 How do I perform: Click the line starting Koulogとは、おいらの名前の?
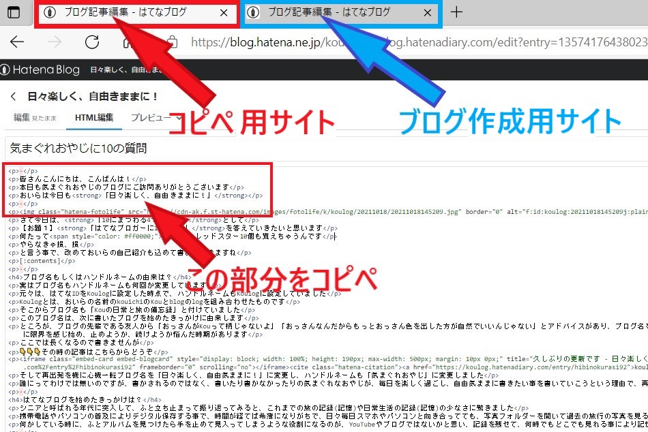[x=154, y=302]
